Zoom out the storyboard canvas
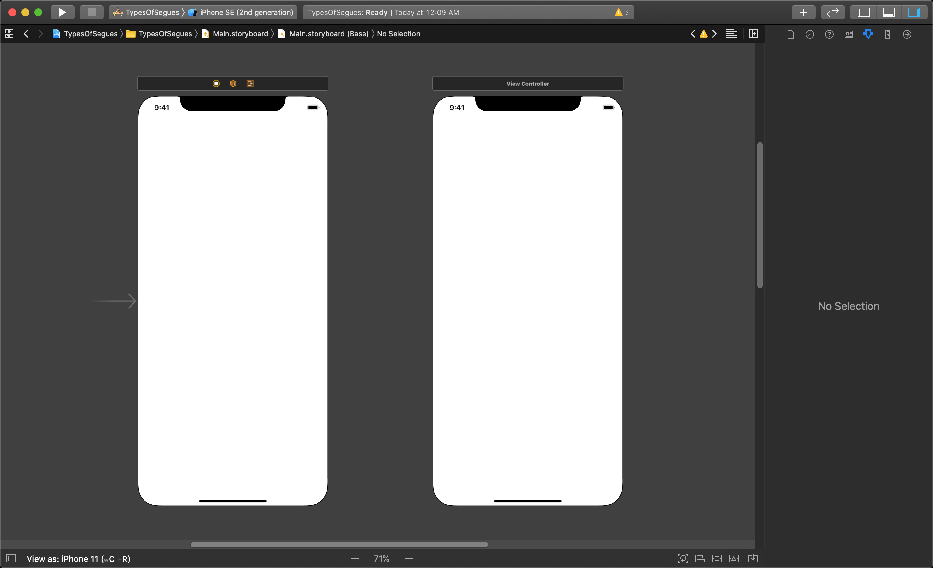933x568 pixels. coord(355,559)
